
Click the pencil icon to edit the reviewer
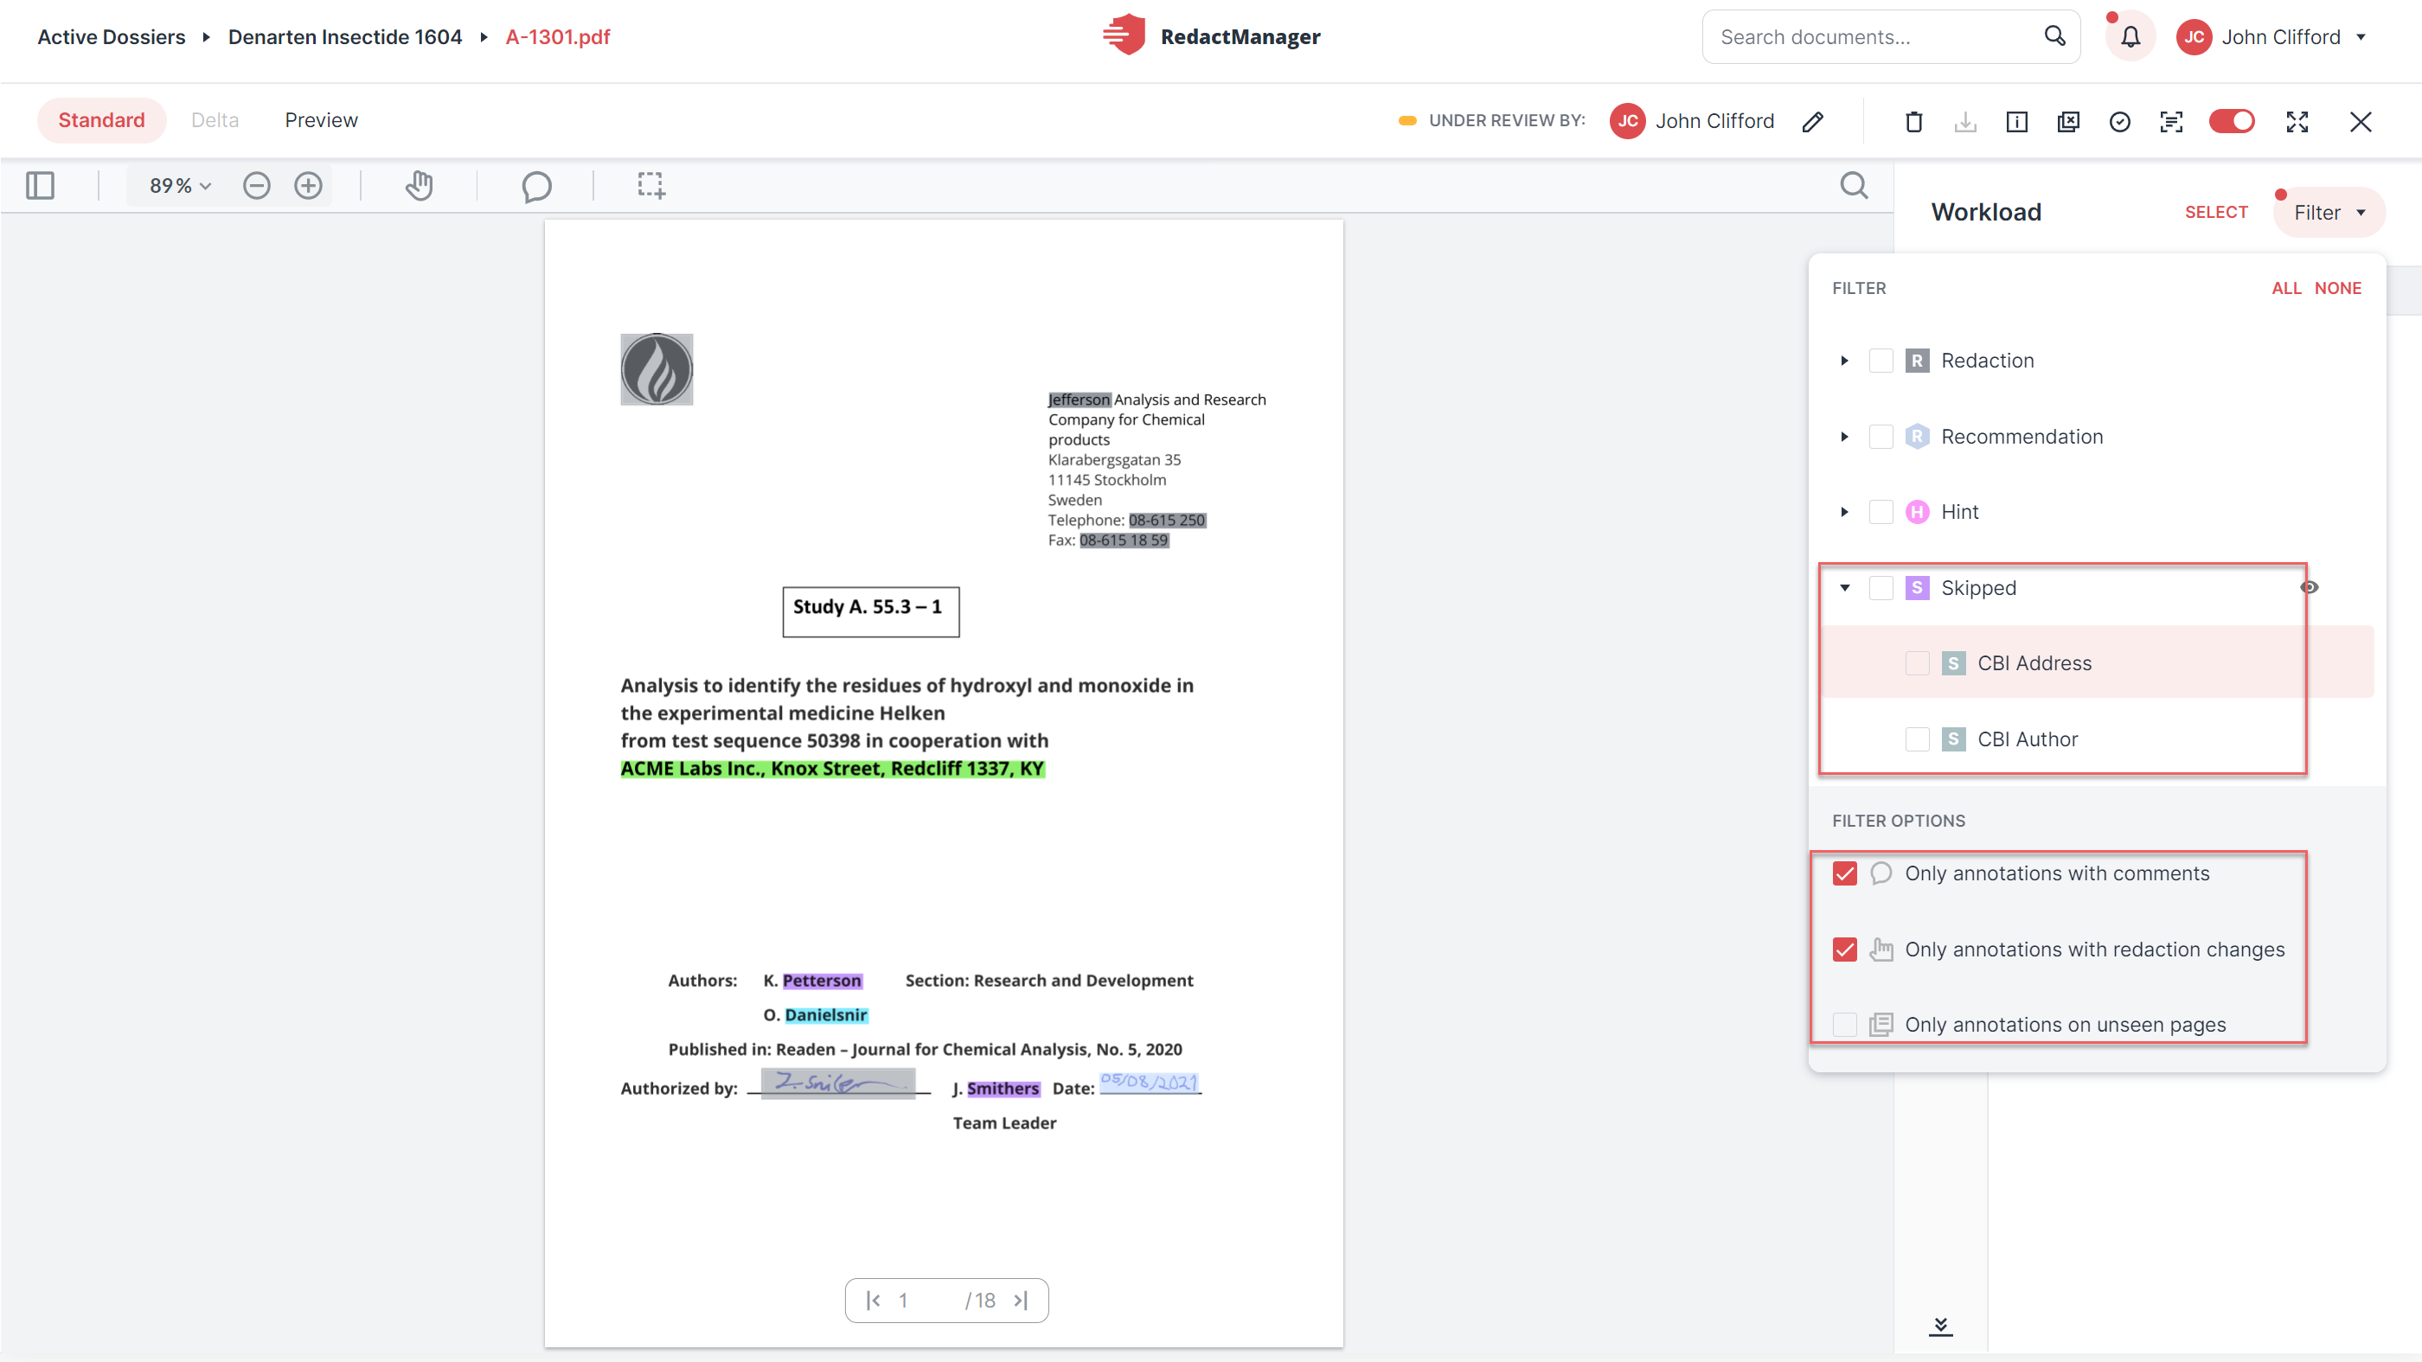pos(1814,121)
